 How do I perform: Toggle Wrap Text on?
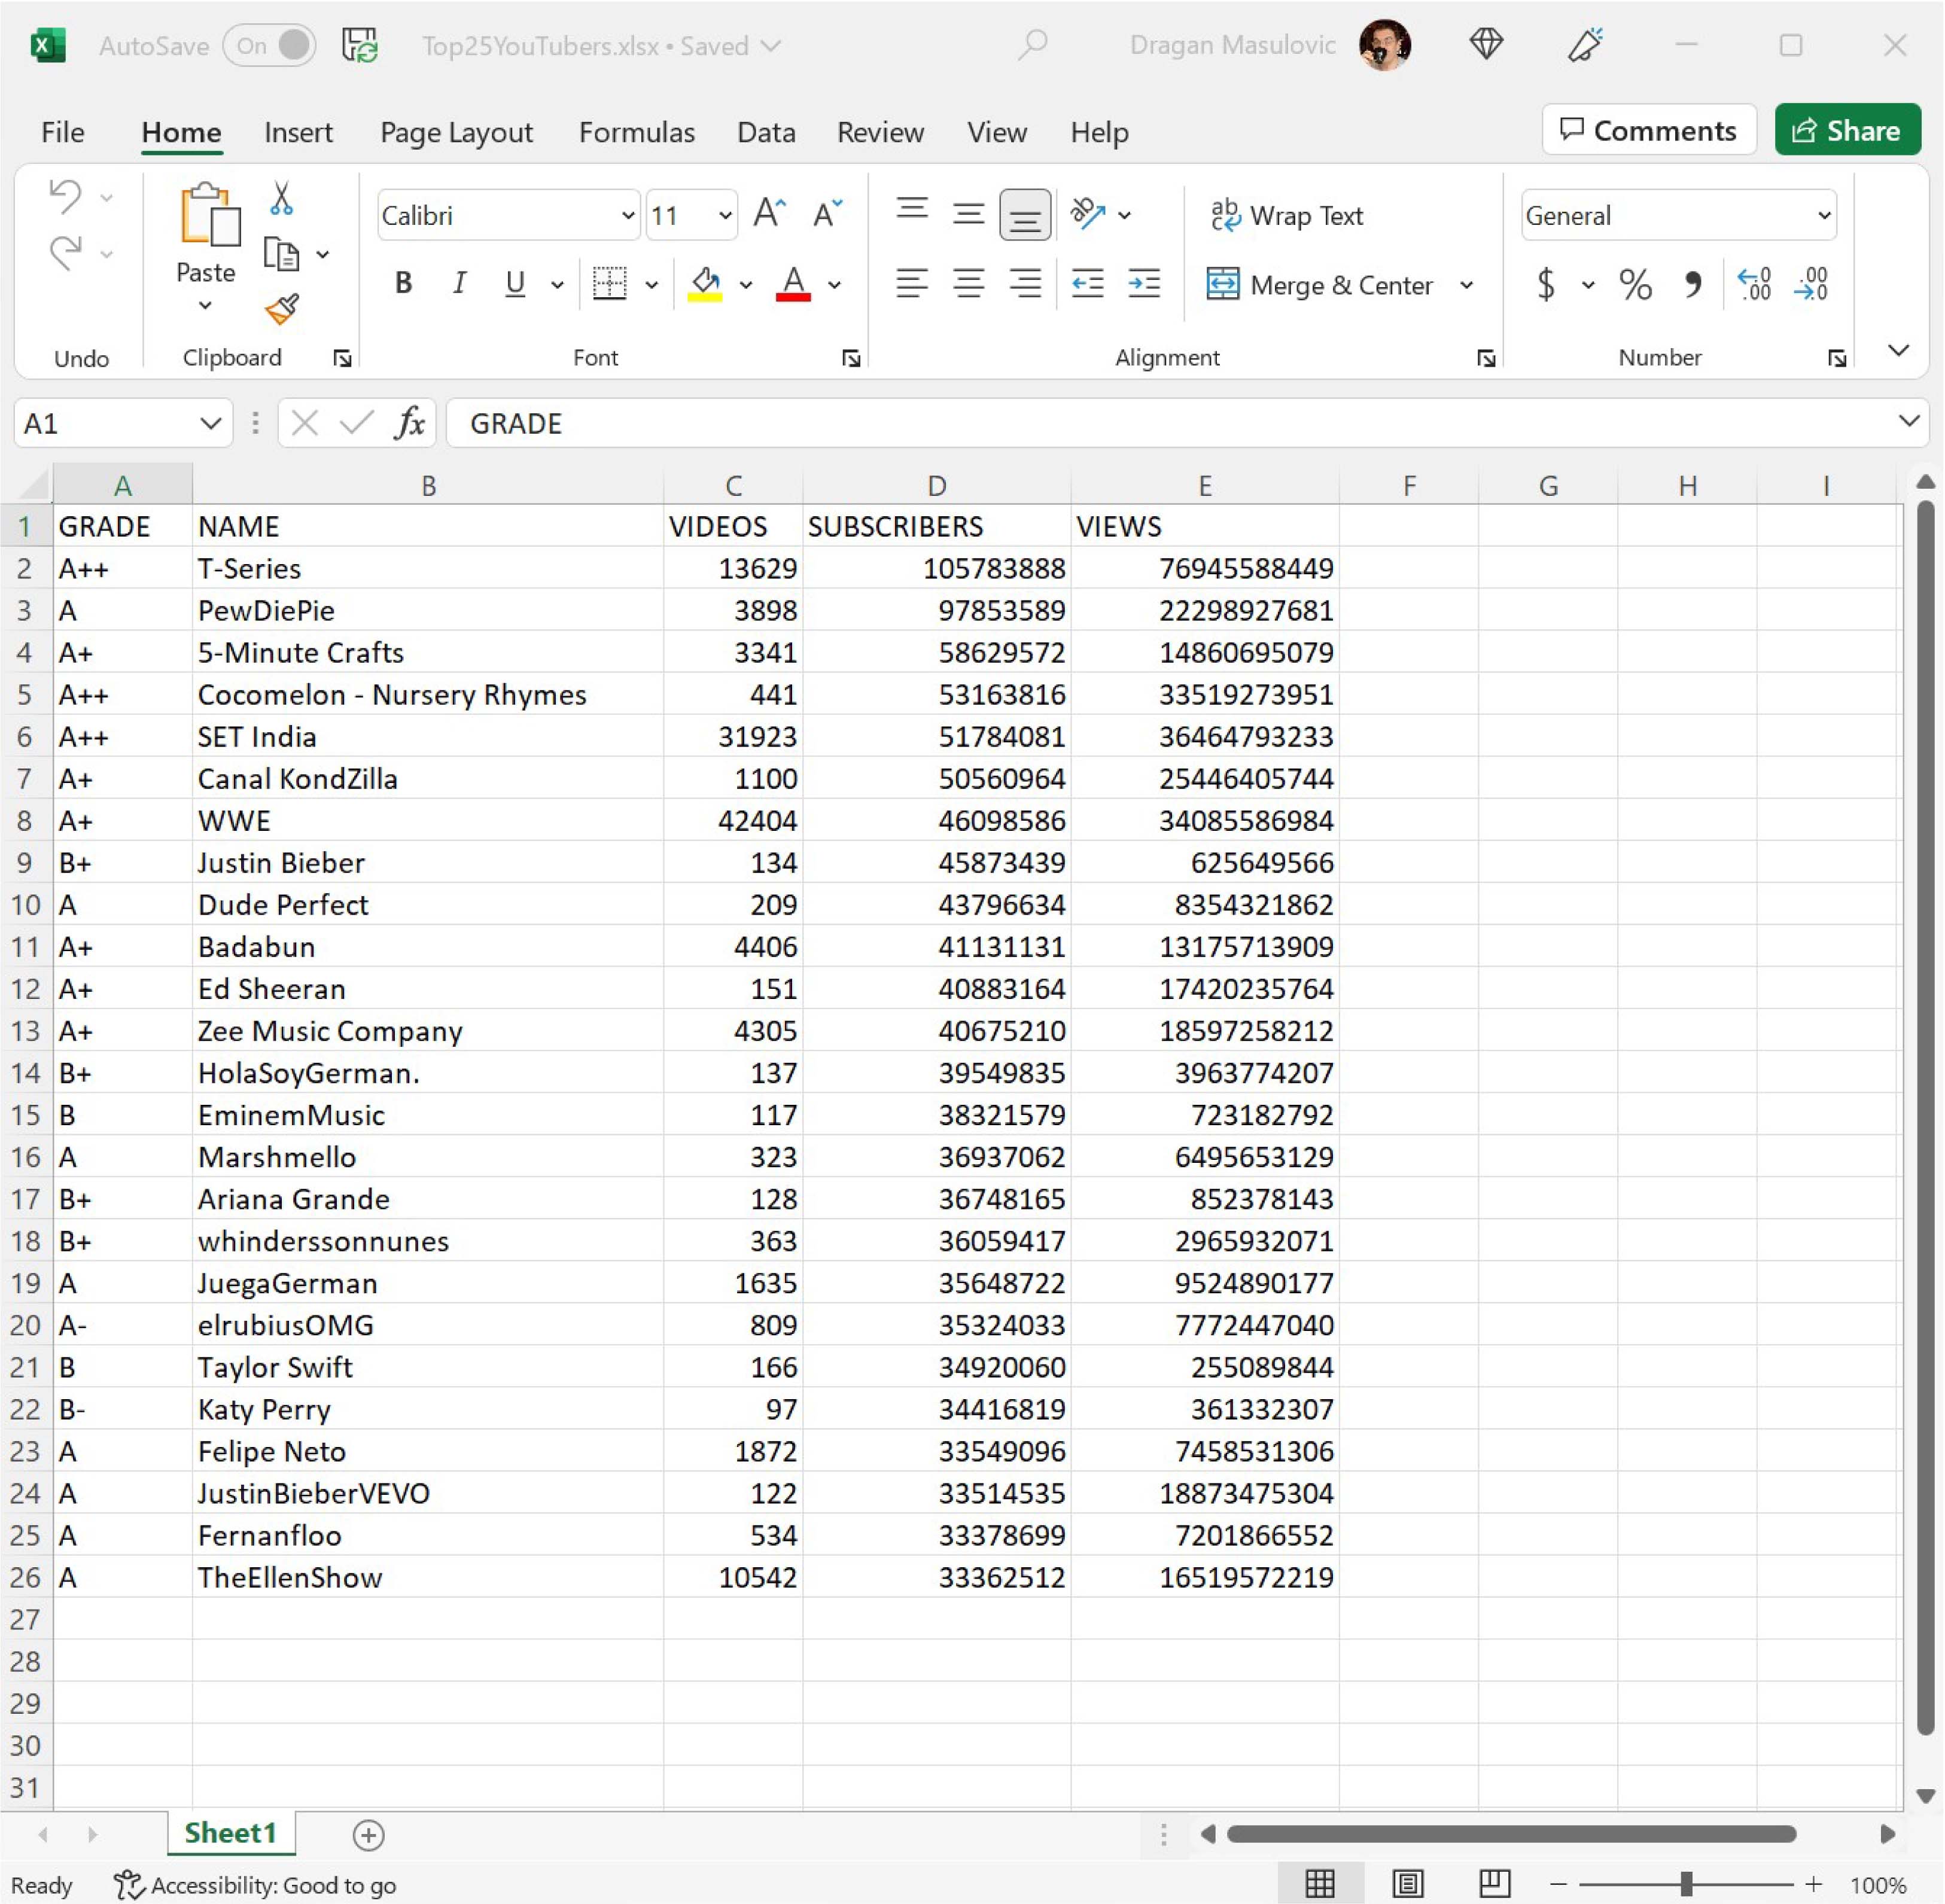tap(1287, 215)
